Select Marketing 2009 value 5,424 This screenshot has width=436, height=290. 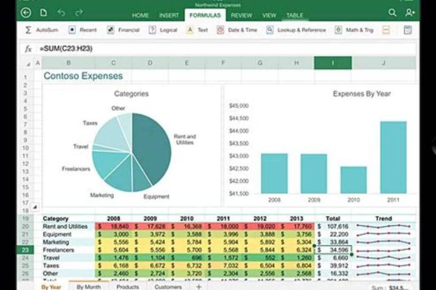pos(150,242)
